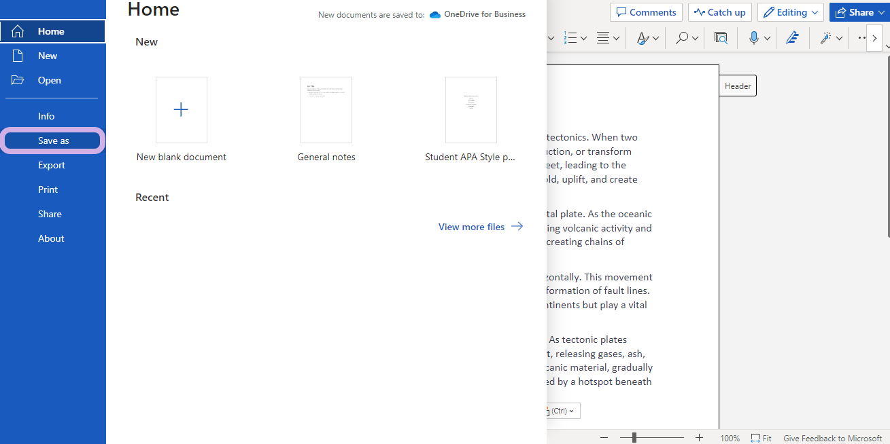Click the zoom in plus icon
Screen dimensions: 890x444
pos(699,438)
